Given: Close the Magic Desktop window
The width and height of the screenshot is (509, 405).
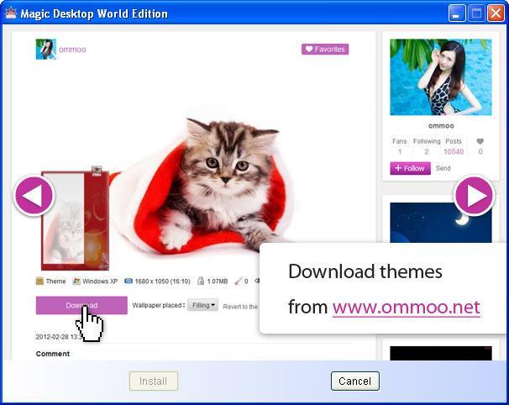Looking at the screenshot, I should 496,13.
